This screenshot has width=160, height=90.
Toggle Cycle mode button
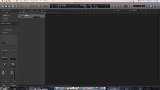[113, 6]
